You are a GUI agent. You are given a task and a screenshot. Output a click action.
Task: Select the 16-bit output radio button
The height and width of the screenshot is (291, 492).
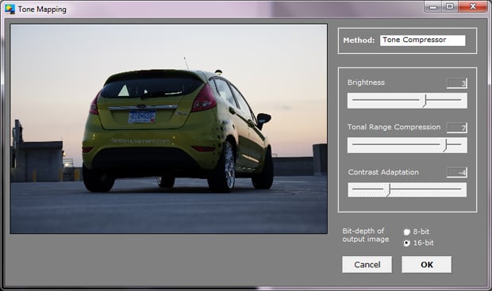click(x=406, y=243)
